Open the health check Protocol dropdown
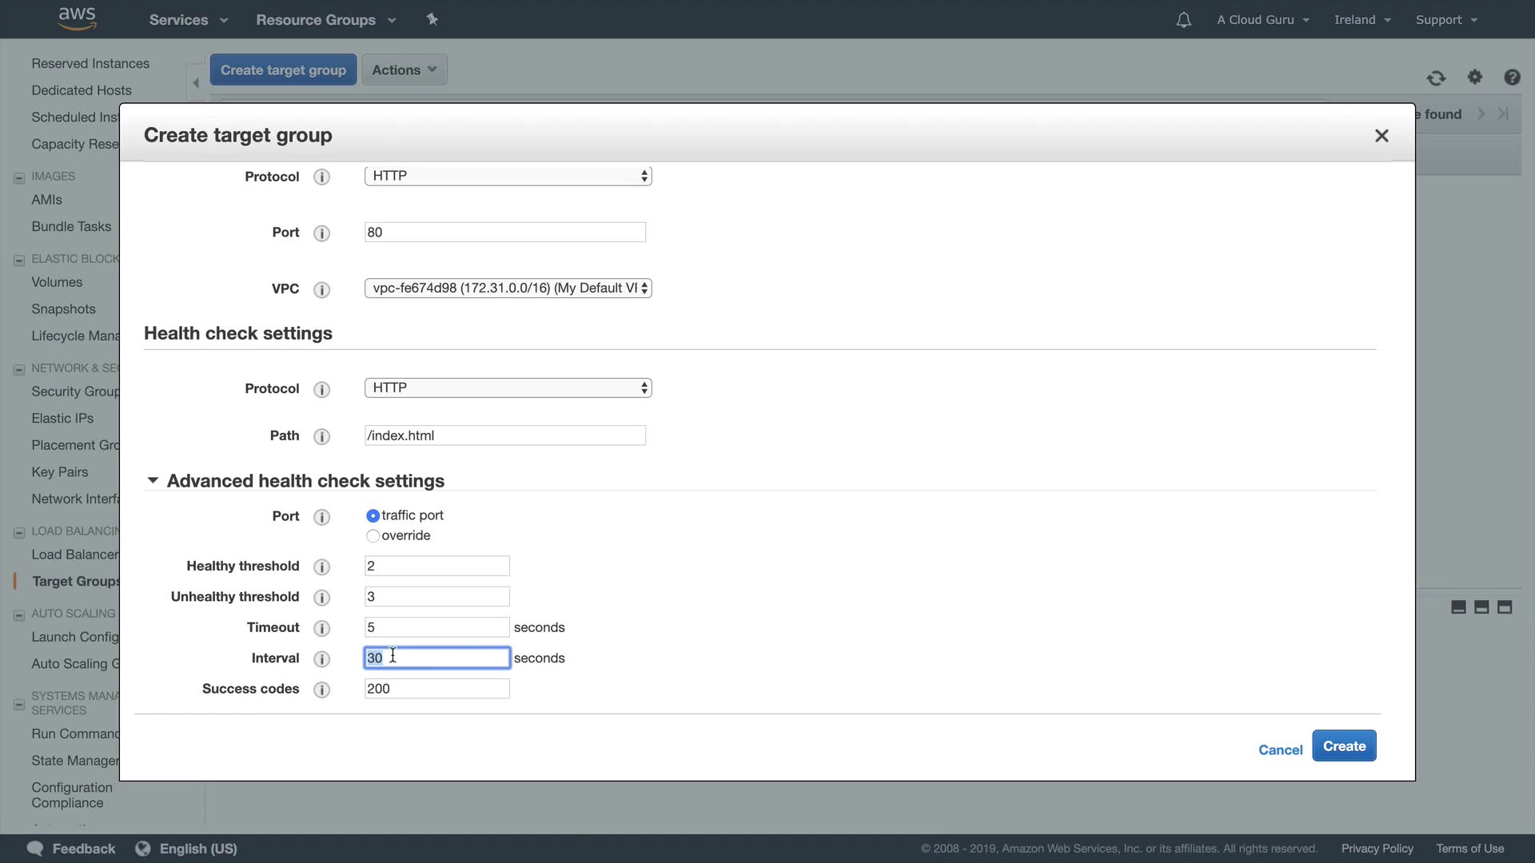This screenshot has height=863, width=1535. click(x=508, y=388)
